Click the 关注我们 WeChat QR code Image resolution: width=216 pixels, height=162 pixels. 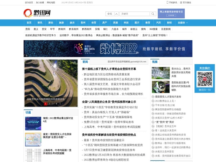(x=205, y=79)
